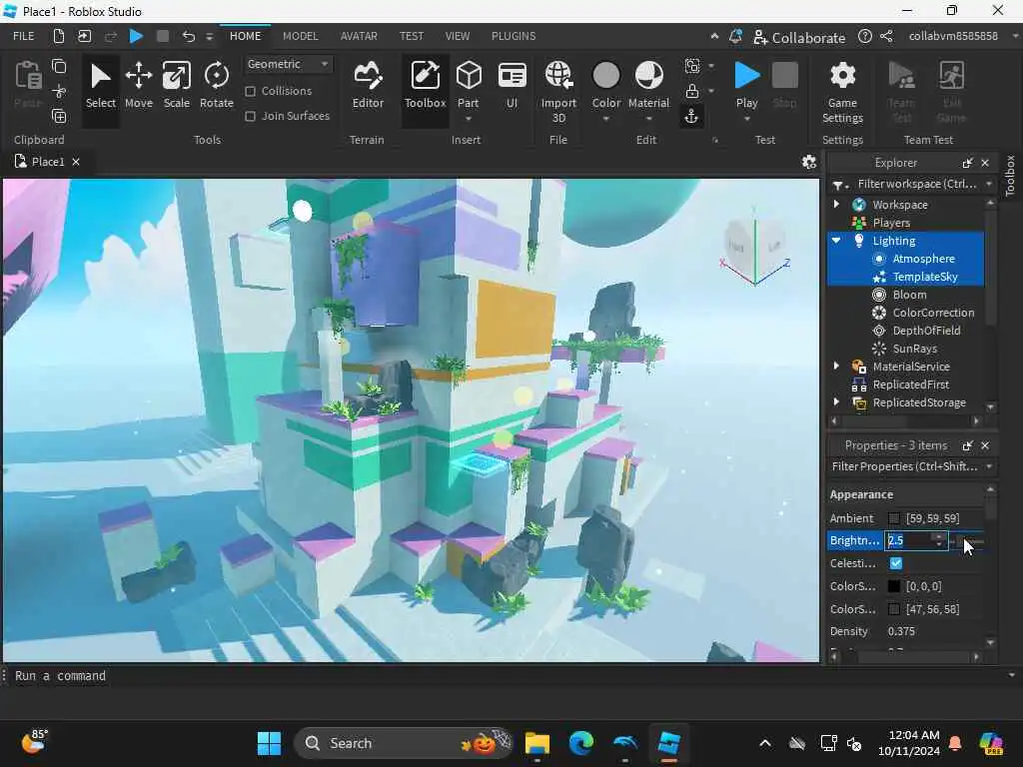1023x767 pixels.
Task: Open the Help question mark icon
Action: point(864,37)
